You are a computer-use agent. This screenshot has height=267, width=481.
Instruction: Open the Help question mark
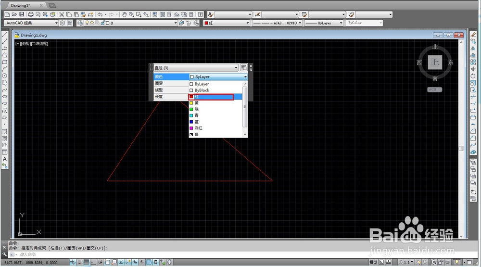pyautogui.click(x=200, y=14)
